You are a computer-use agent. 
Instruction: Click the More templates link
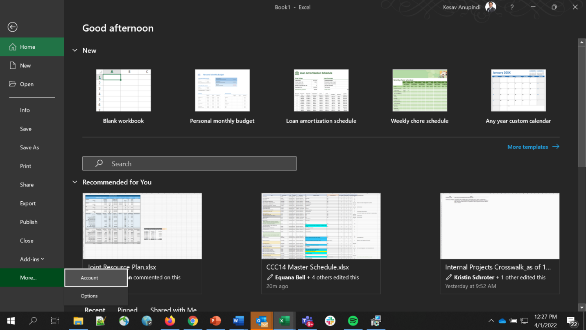click(533, 147)
